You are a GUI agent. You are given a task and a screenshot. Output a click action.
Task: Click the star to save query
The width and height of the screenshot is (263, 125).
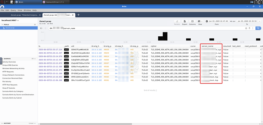(246, 28)
